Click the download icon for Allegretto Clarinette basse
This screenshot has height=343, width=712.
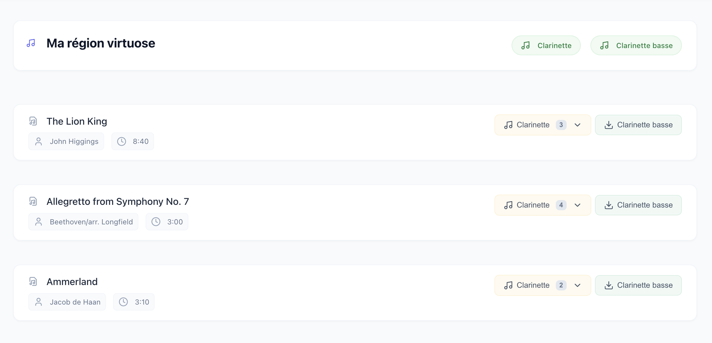[x=608, y=205]
